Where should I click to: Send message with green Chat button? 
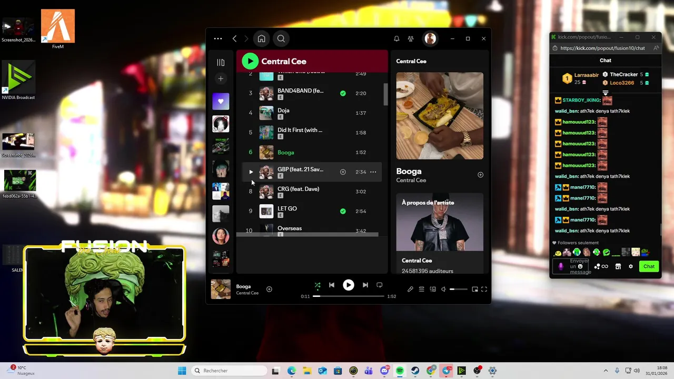coord(649,266)
